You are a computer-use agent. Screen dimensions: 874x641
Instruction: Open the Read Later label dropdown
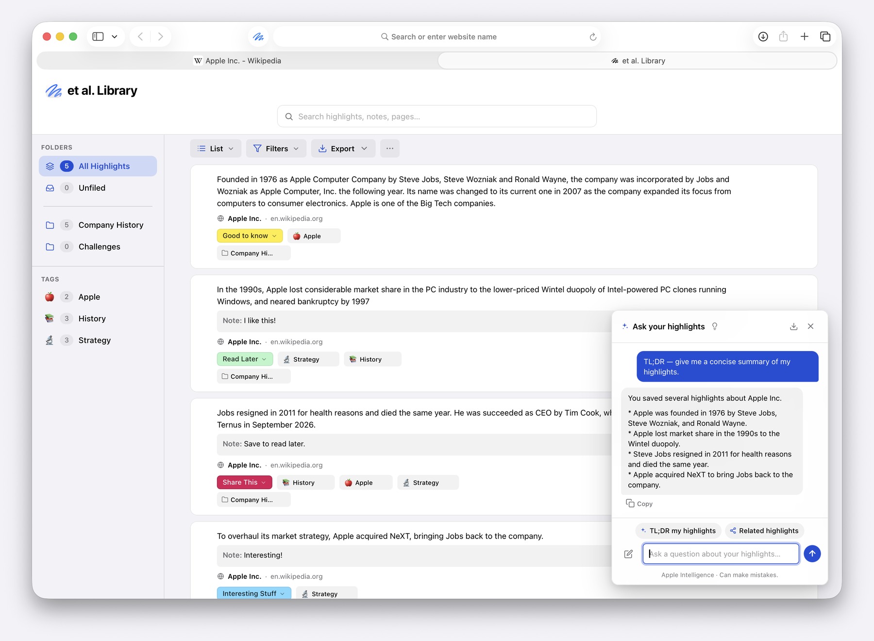pos(245,359)
